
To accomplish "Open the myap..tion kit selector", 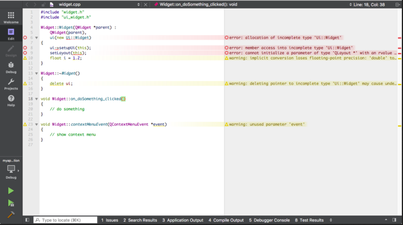I will coord(11,169).
